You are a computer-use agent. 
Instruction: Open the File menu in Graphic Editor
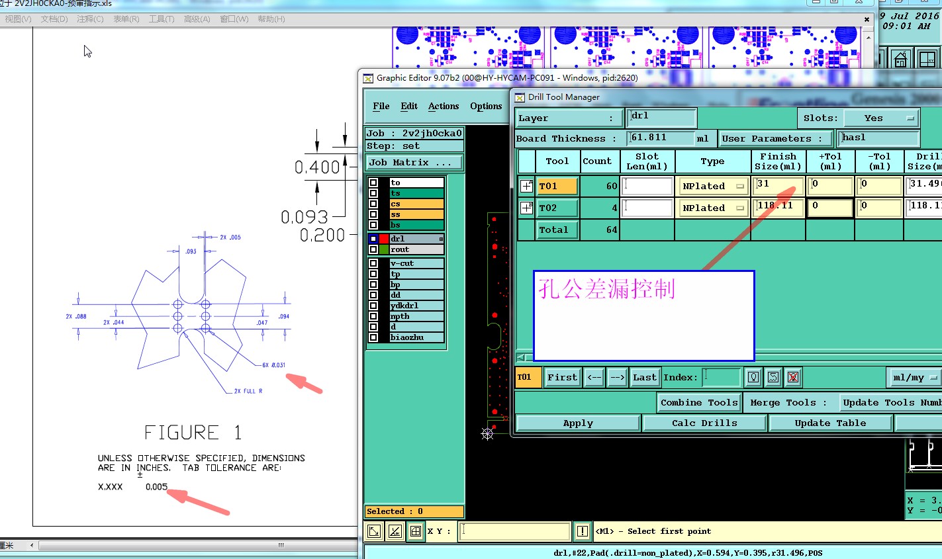[x=381, y=106]
